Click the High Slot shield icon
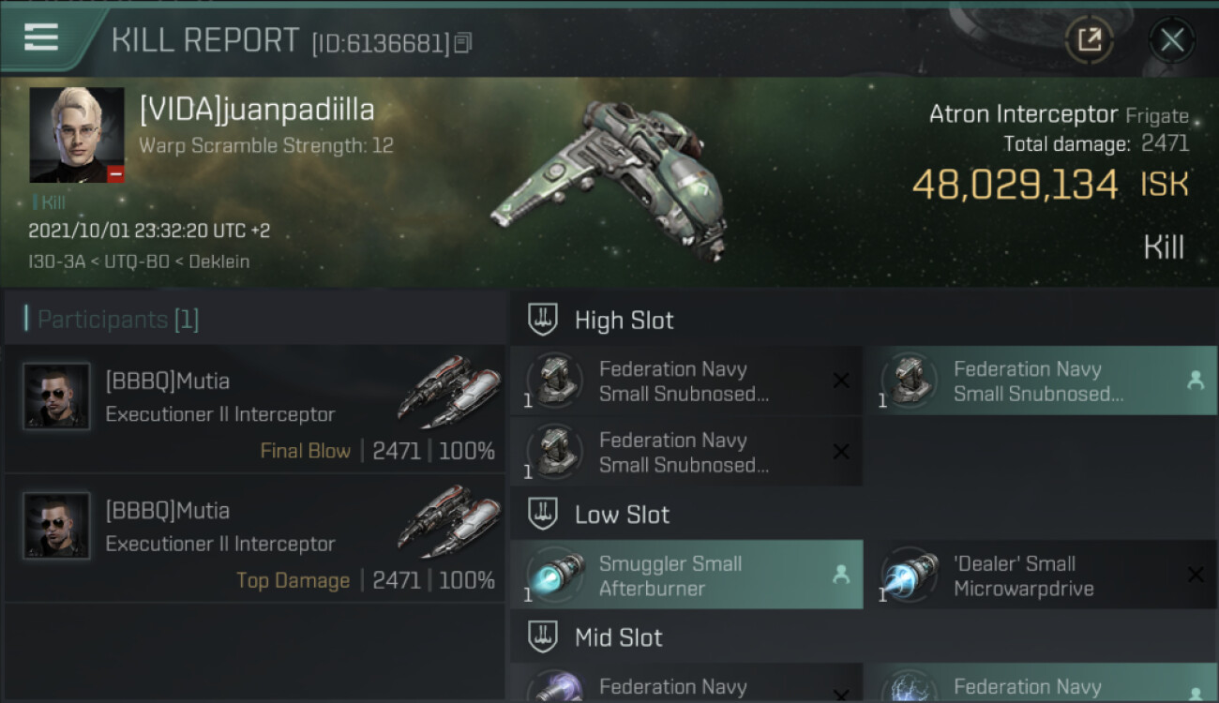1219x703 pixels. pyautogui.click(x=544, y=320)
